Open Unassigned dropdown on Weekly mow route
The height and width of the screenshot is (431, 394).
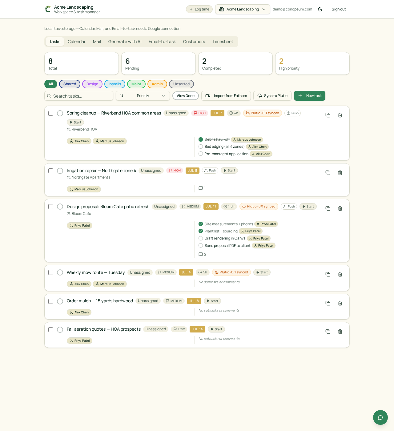click(140, 272)
